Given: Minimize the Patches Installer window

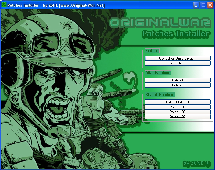Looking at the screenshot, I should 196,5.
